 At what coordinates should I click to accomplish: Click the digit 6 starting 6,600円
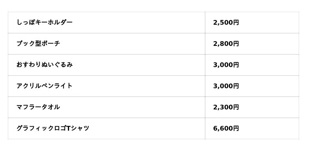coord(215,129)
